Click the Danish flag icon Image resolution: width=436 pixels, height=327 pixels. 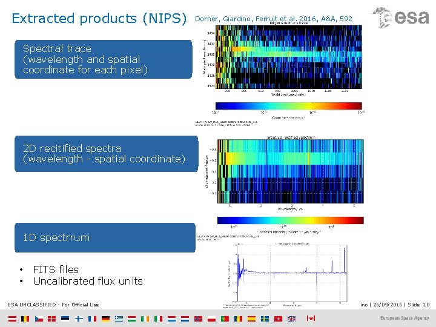click(x=51, y=319)
